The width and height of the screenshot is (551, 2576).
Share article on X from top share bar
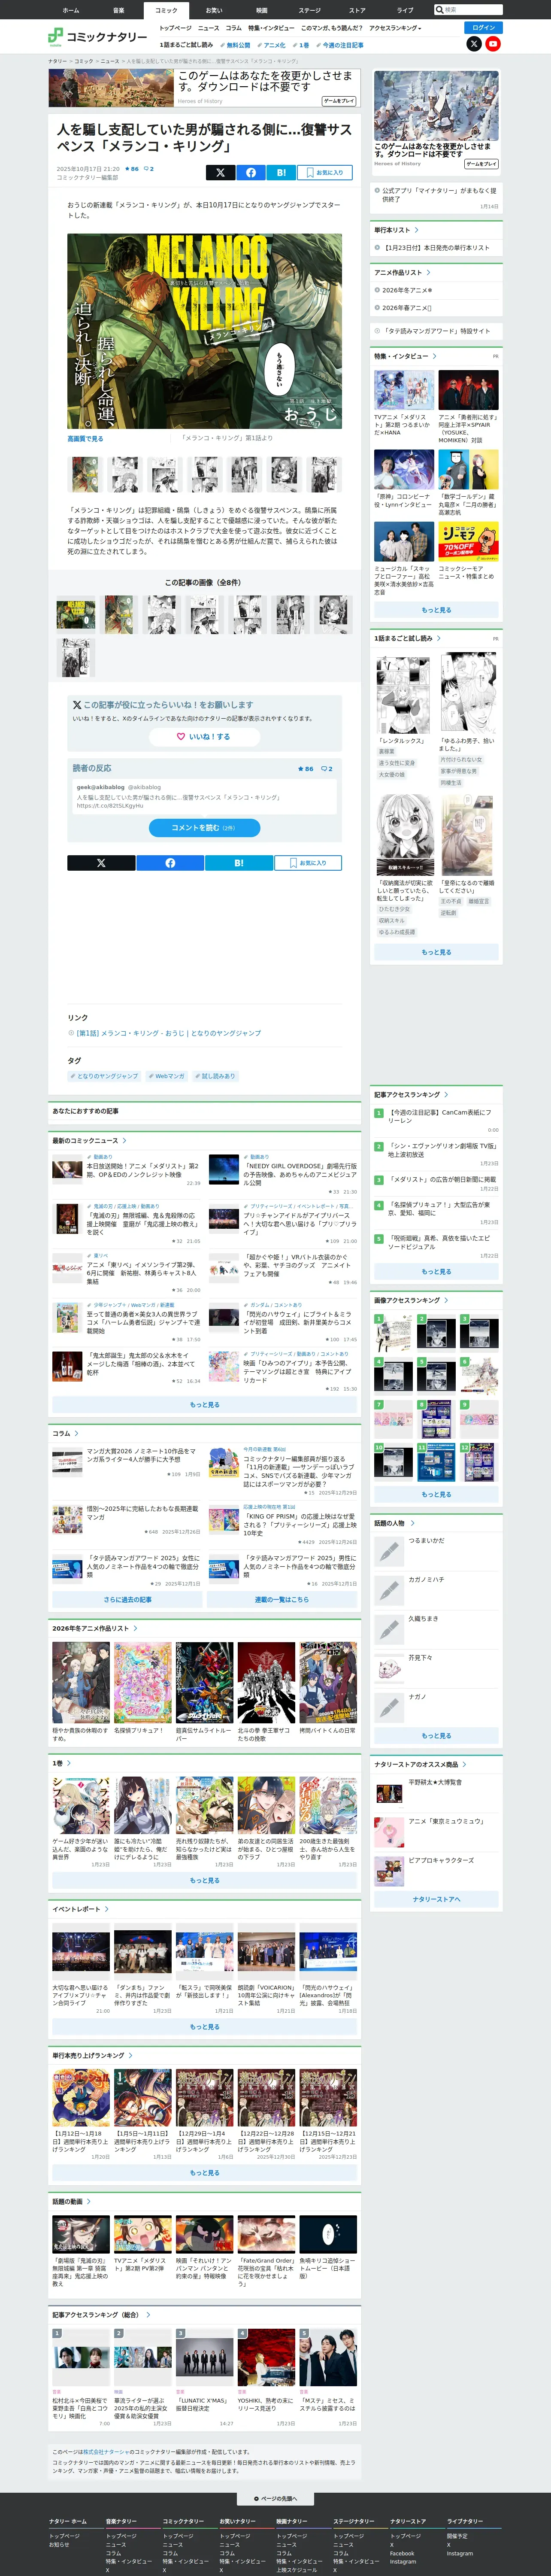(220, 172)
